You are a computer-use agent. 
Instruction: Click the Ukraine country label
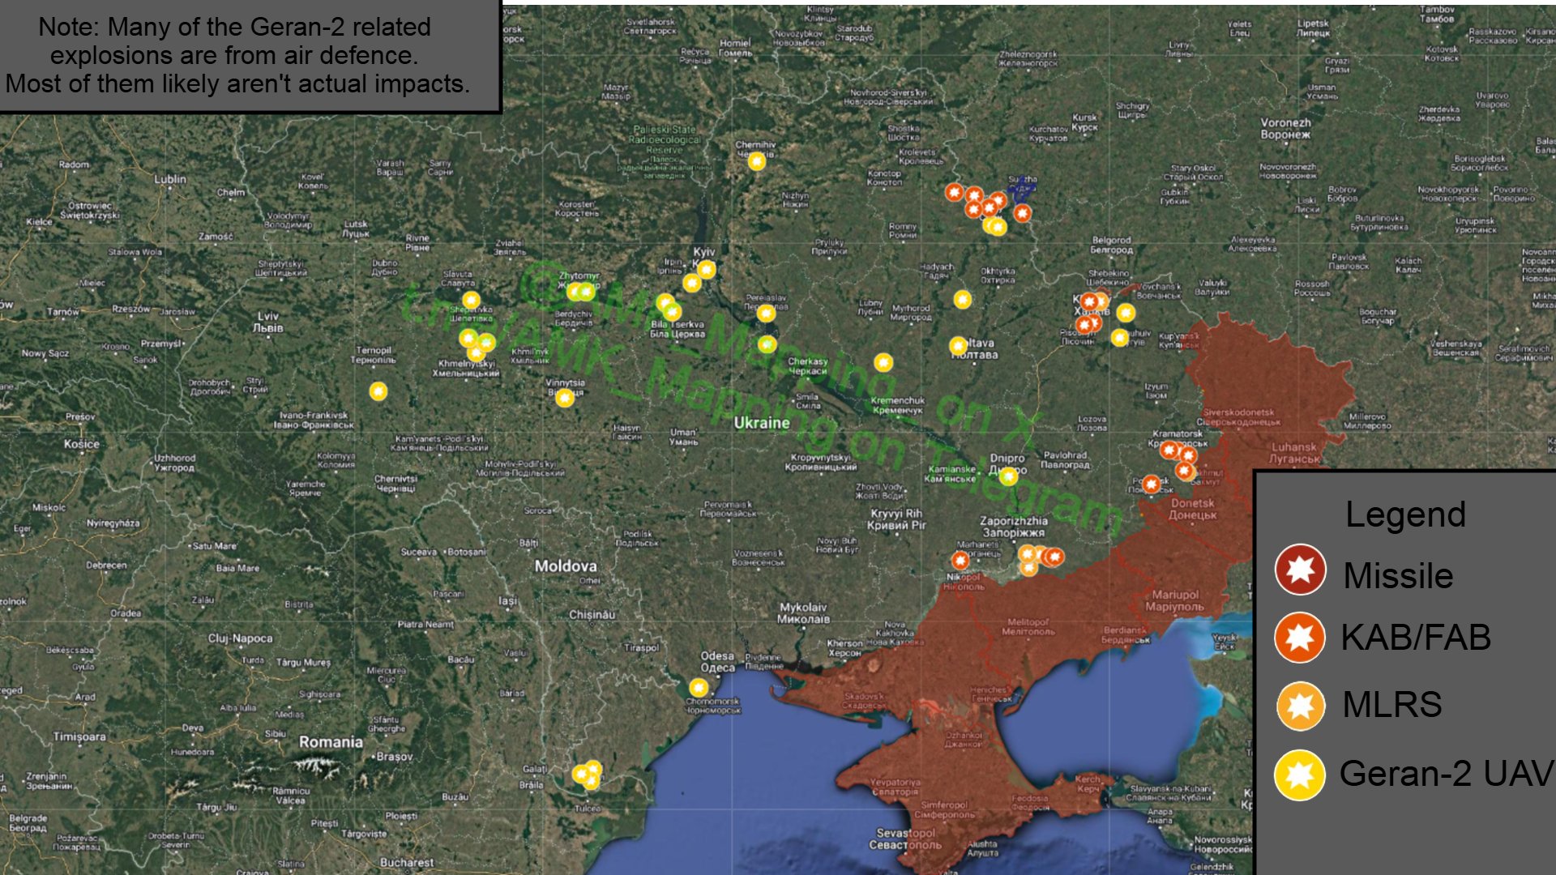tap(761, 423)
